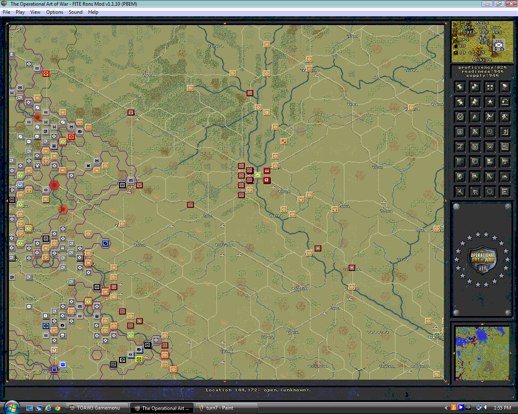Click the undo curved-arrow button
This screenshot has width=518, height=414.
[505, 102]
